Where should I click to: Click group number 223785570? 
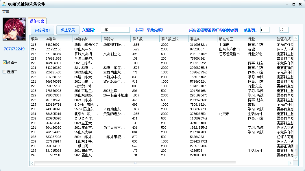coord(53,118)
